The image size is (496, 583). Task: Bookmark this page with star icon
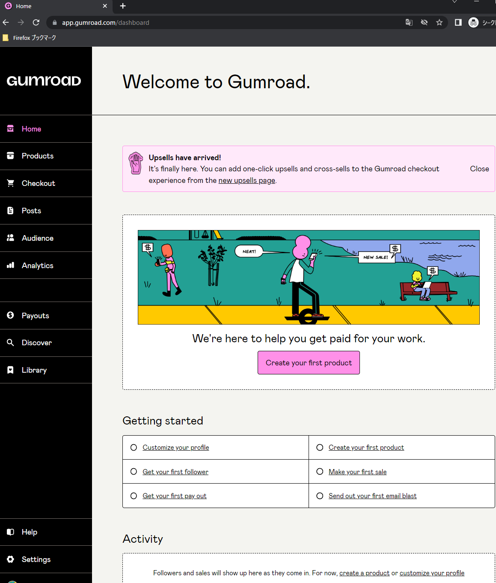click(439, 23)
